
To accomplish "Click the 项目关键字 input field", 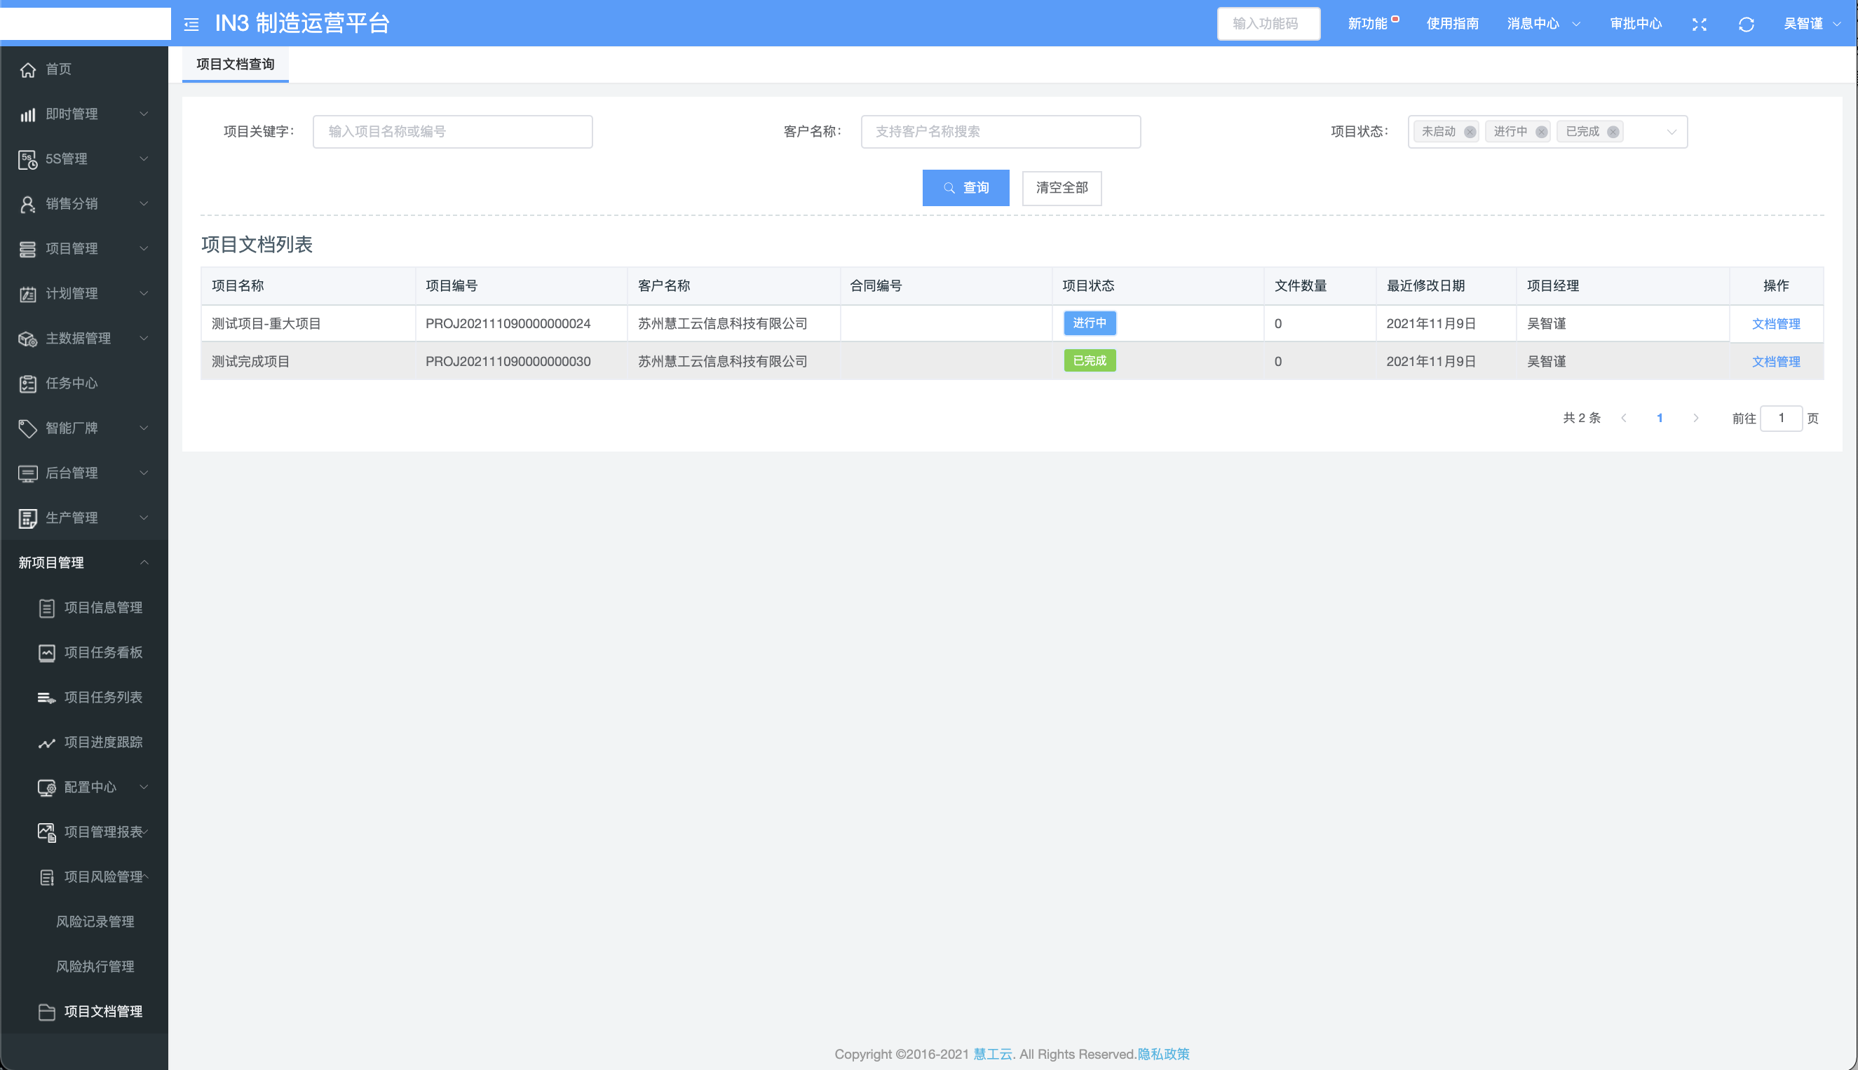I will [452, 132].
